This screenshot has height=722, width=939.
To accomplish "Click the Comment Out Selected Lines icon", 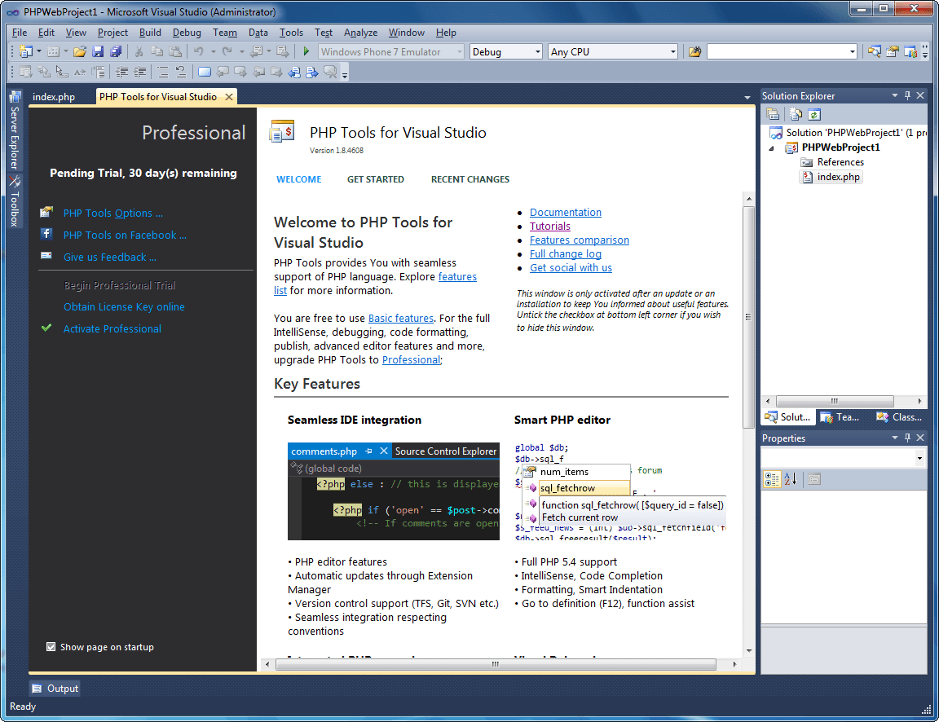I will pos(162,73).
